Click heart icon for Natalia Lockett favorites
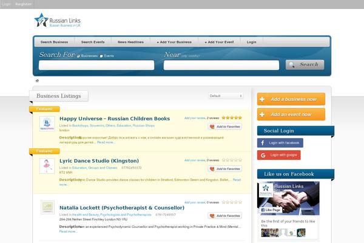Viewport: 364px width, 243px height. (212, 216)
